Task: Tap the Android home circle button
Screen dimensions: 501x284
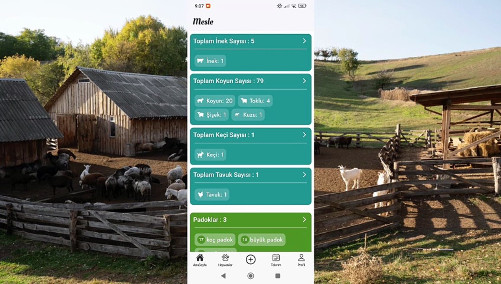Action: pyautogui.click(x=250, y=276)
